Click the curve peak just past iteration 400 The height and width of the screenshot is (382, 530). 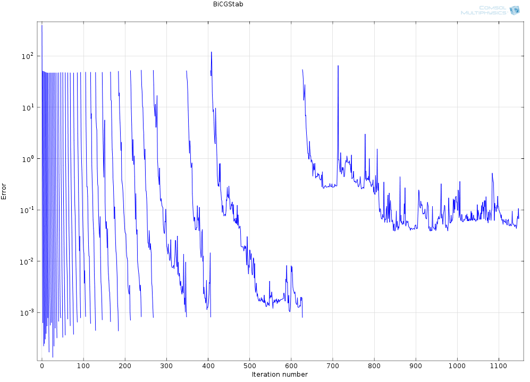(212, 53)
